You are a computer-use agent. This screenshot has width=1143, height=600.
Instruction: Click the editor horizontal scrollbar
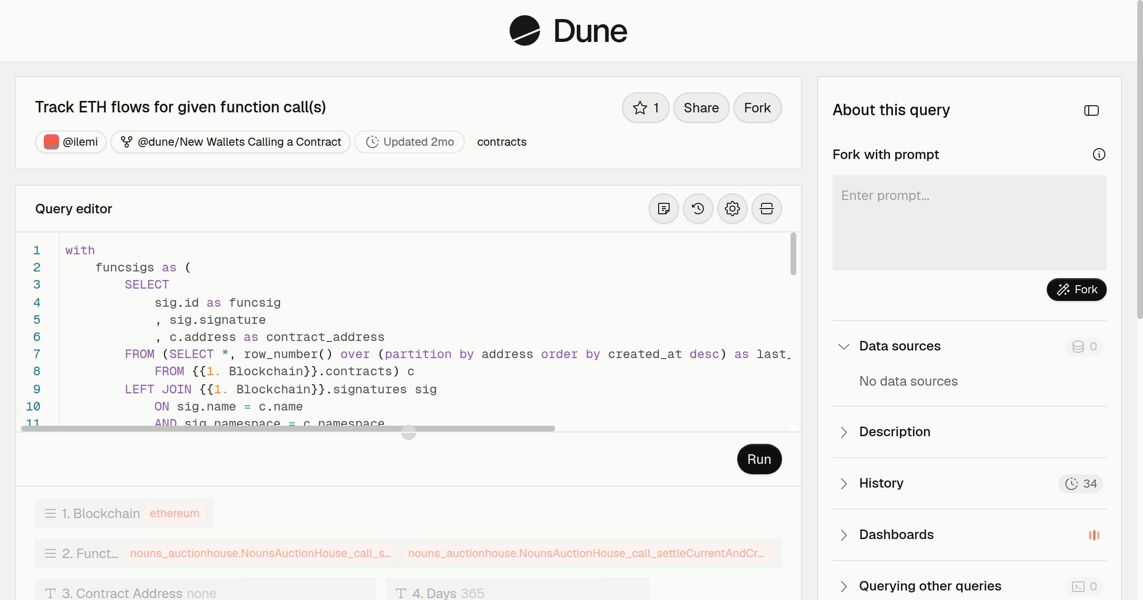coord(288,429)
